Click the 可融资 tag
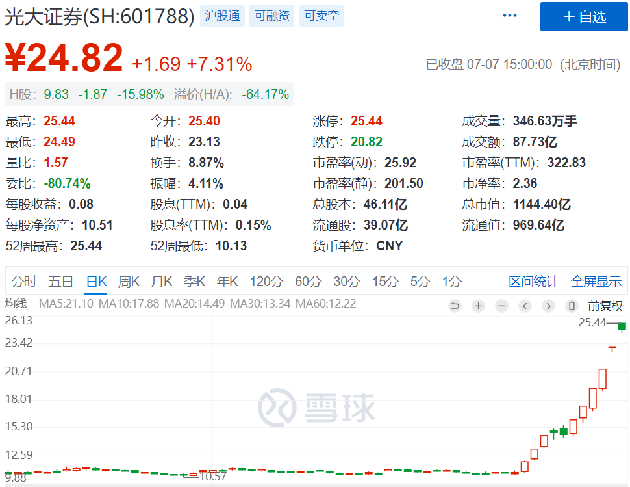The image size is (630, 487). coord(271,16)
